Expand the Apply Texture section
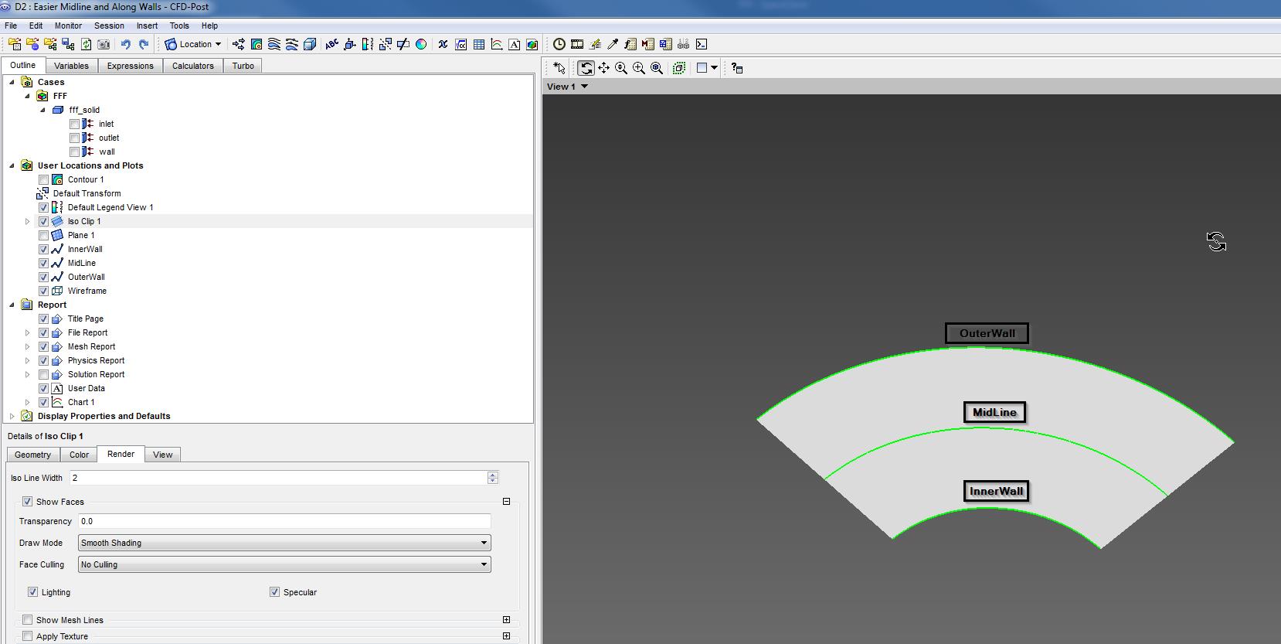Viewport: 1281px width, 644px height. (x=506, y=636)
